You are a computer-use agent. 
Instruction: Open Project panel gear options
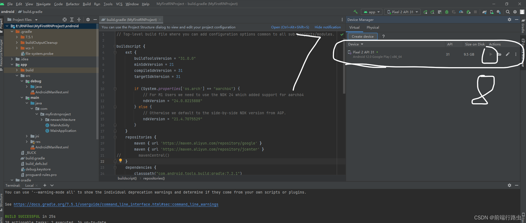click(x=88, y=20)
